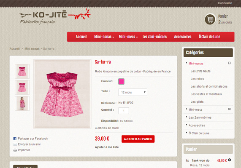Screen dimensions: 241x168
Task: Select the first dress thumbnail
Action: click(x=22, y=72)
